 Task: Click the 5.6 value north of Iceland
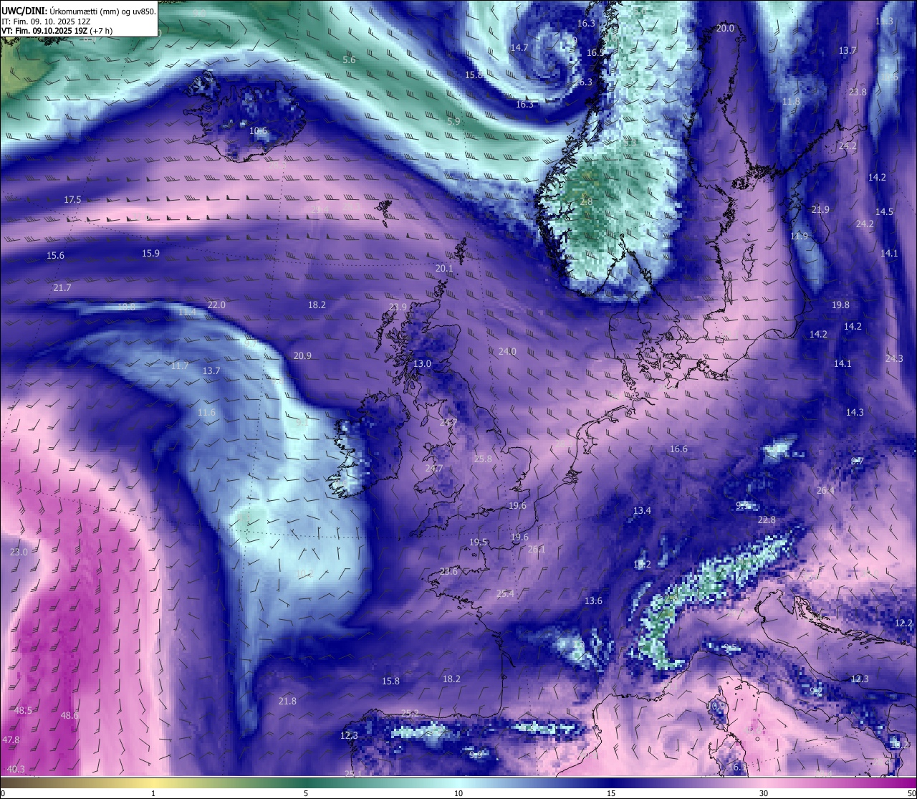click(x=349, y=60)
